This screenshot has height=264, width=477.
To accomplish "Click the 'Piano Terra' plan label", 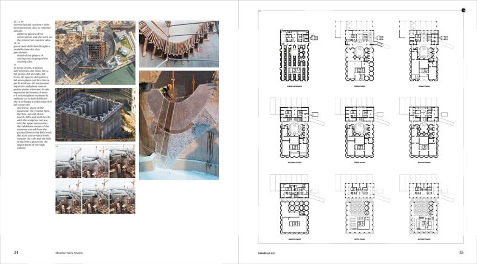I will 360,86.
